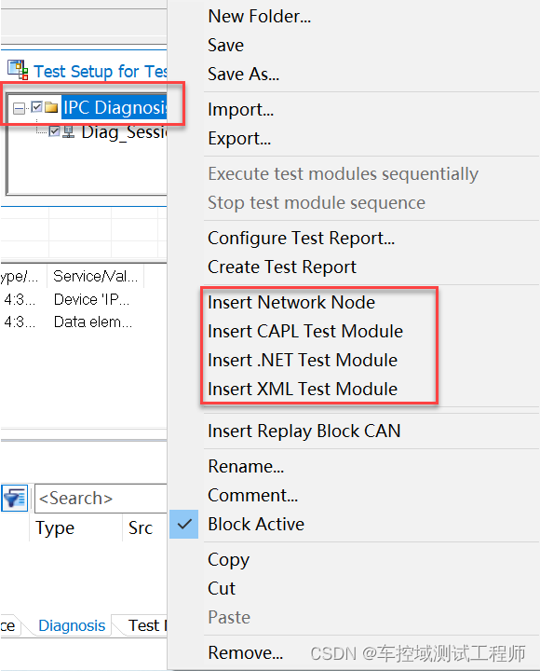Click into the Search field

pos(101,499)
